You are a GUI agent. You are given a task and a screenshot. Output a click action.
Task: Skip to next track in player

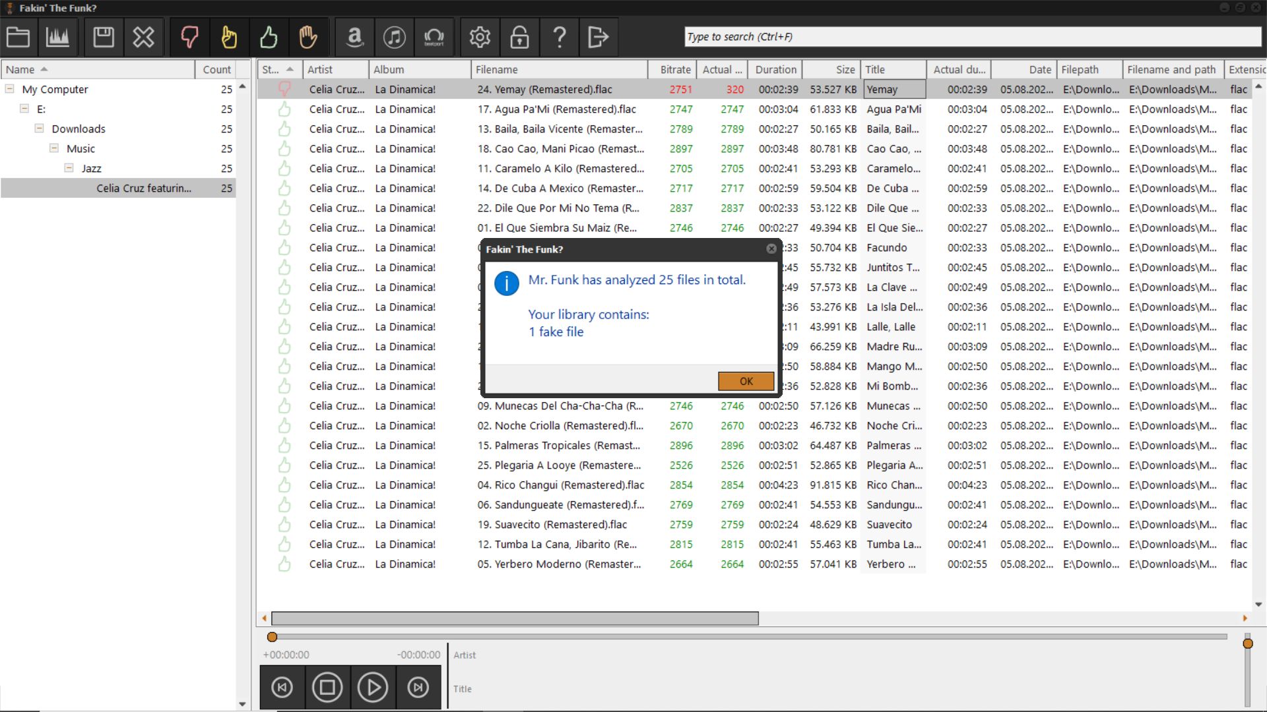pyautogui.click(x=418, y=688)
